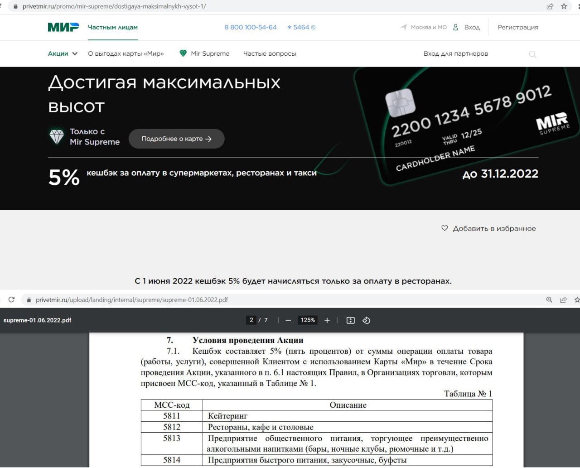Click the Вход для партнеров link
This screenshot has height=468, width=580.
click(456, 53)
